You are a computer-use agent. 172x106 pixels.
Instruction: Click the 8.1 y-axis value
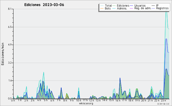pyautogui.click(x=10, y=9)
